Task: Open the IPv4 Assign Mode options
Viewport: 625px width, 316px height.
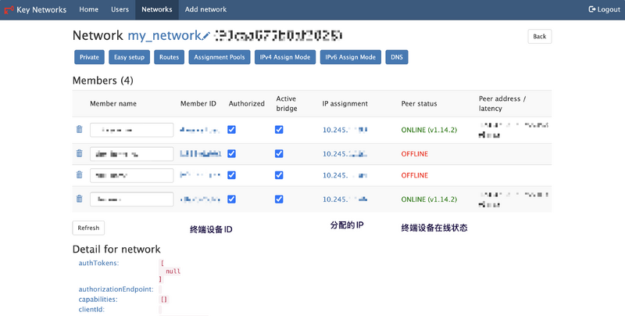Action: [x=284, y=57]
